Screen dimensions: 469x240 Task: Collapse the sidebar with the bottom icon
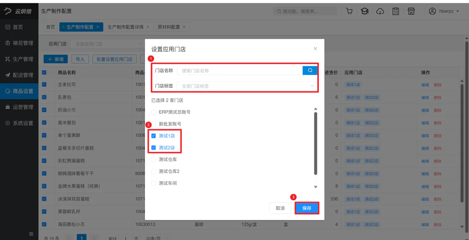tap(31, 234)
